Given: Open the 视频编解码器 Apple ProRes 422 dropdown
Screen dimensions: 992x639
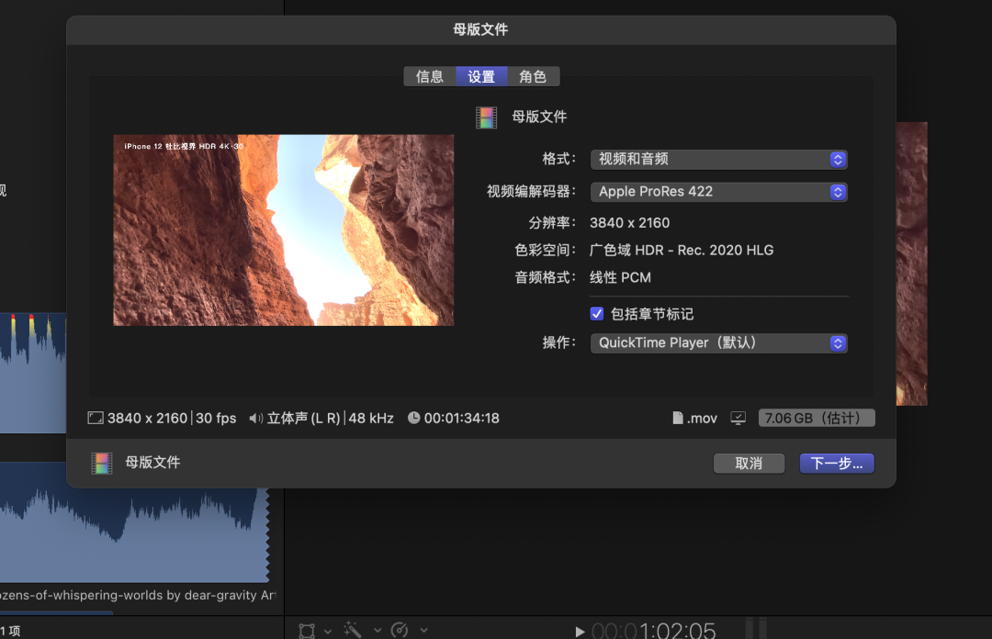Looking at the screenshot, I should coord(718,192).
